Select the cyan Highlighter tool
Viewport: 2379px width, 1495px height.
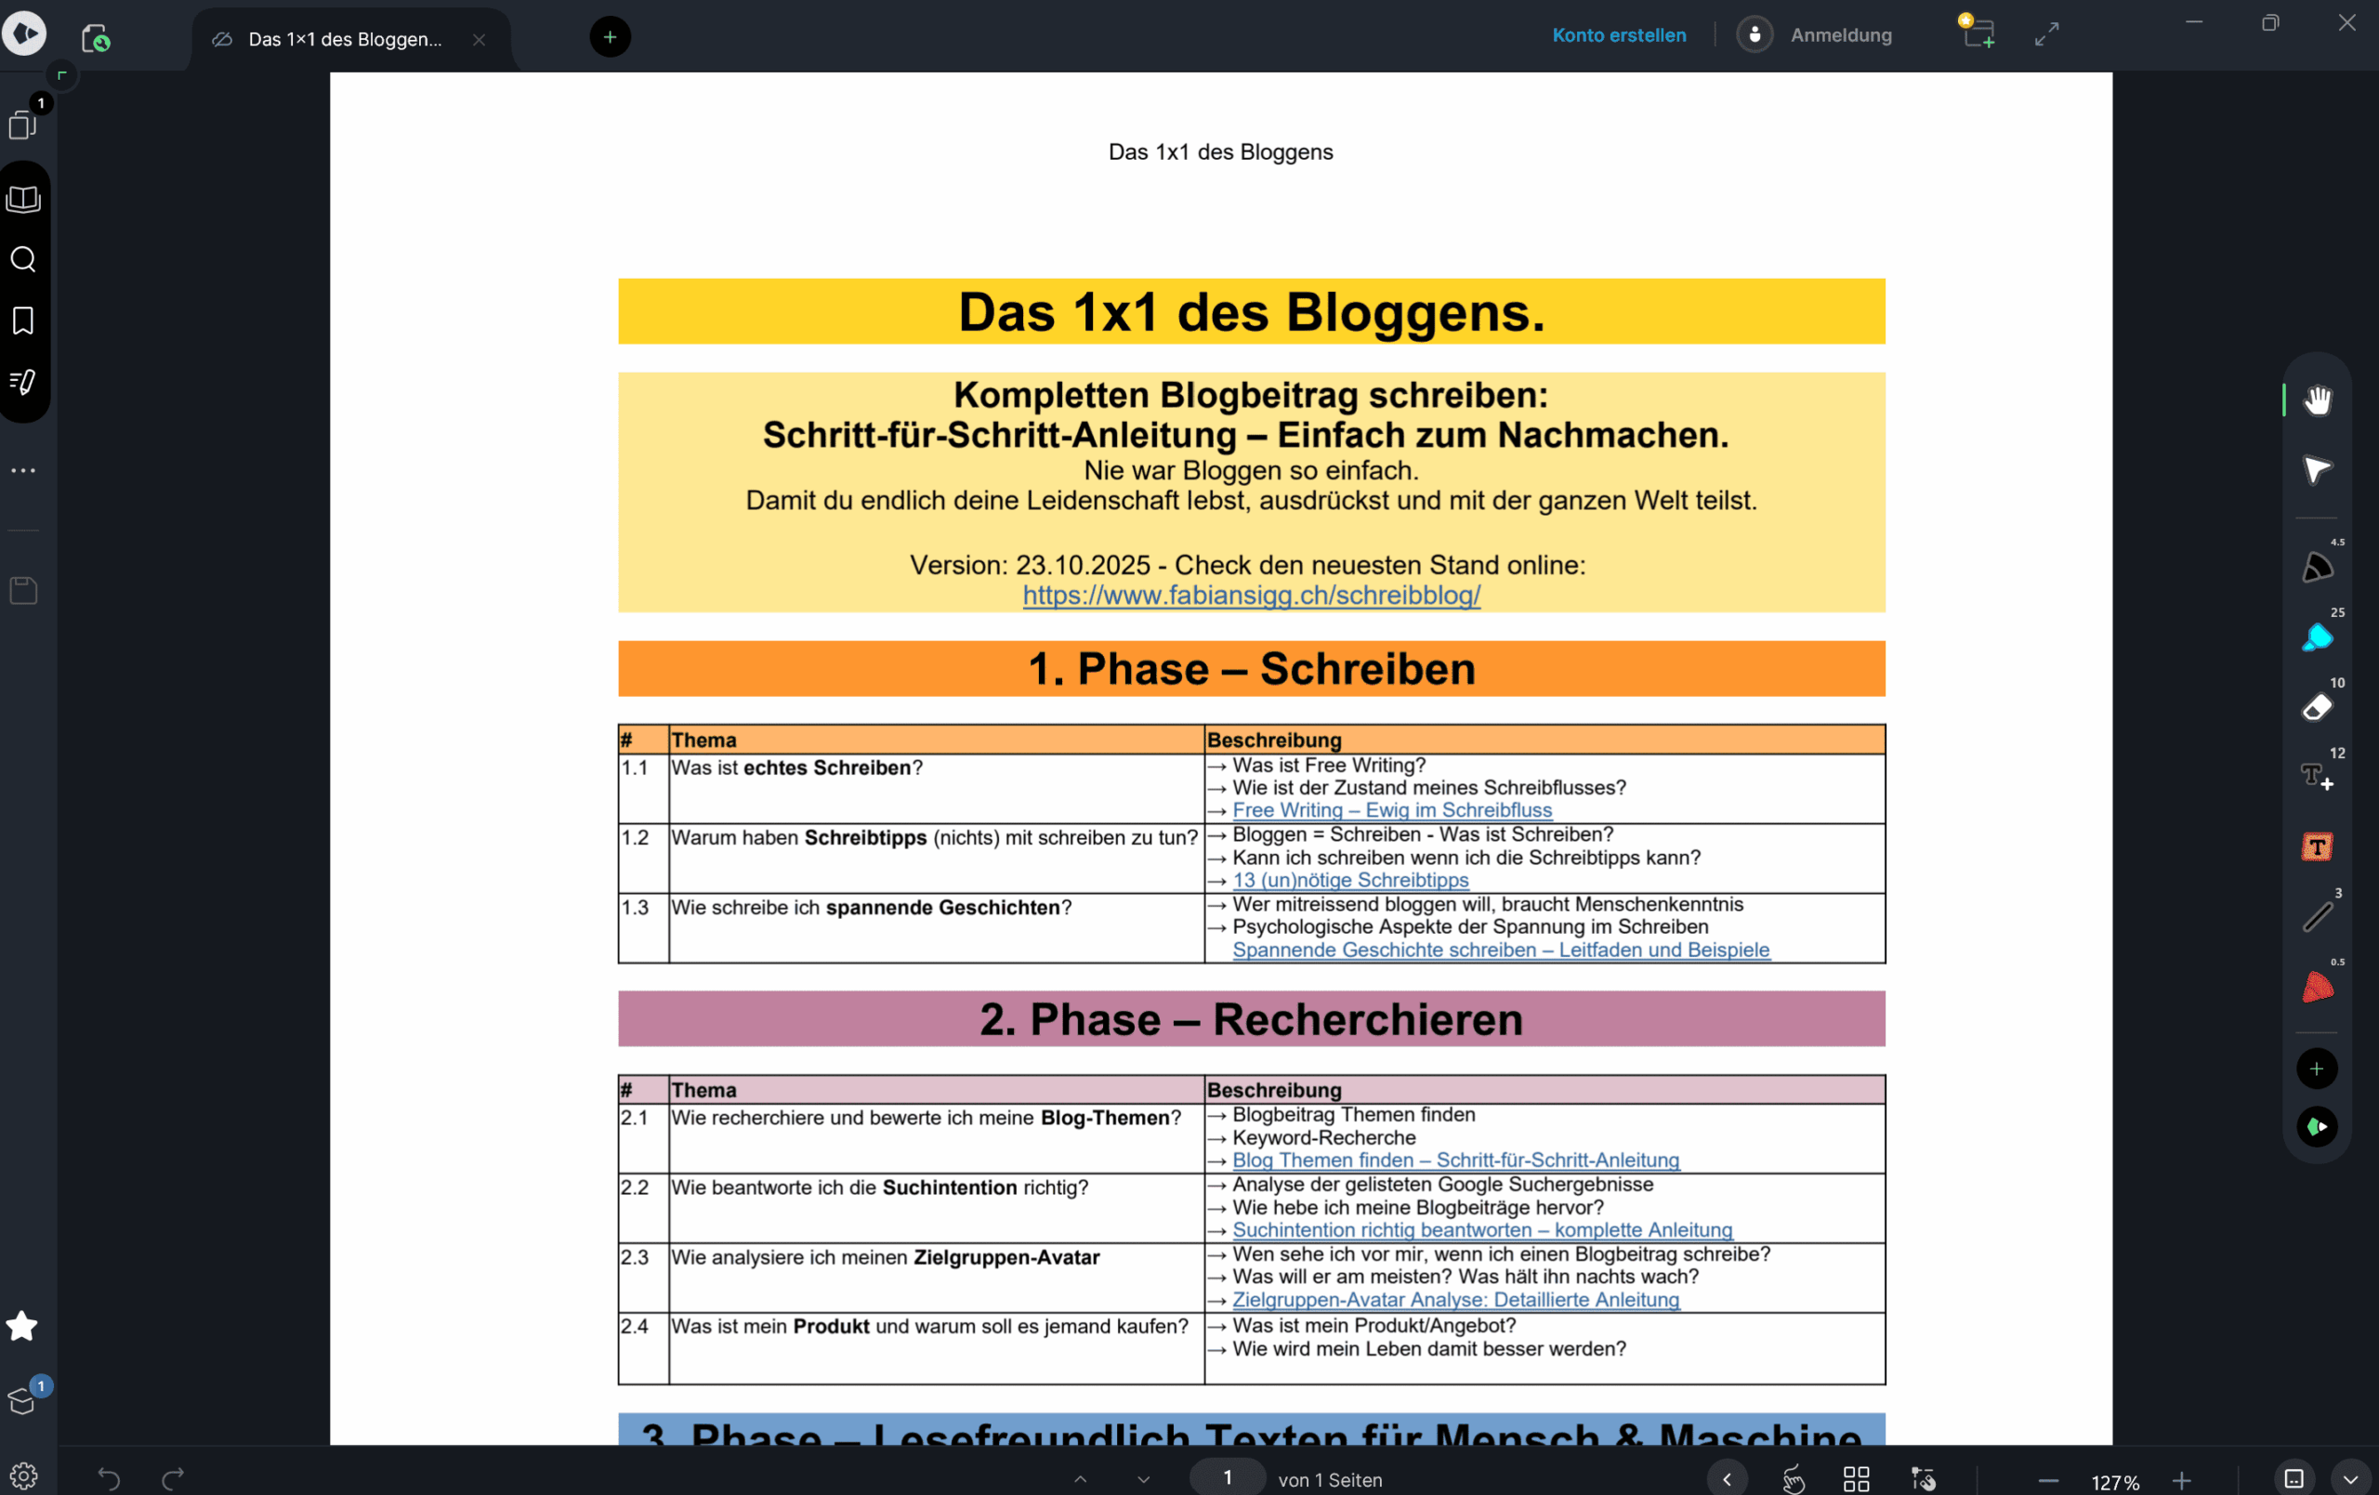[2317, 637]
